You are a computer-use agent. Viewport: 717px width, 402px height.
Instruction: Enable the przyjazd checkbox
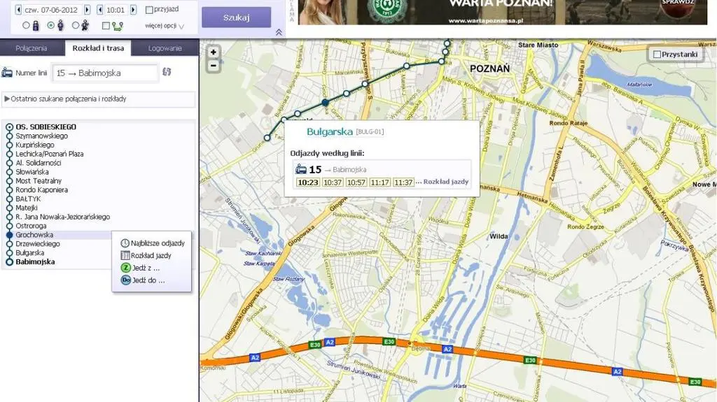149,10
